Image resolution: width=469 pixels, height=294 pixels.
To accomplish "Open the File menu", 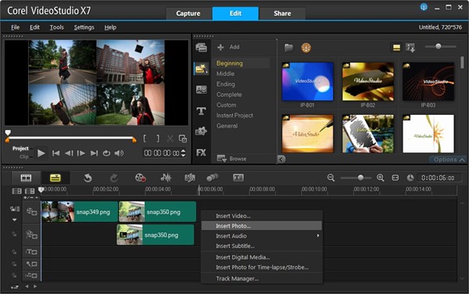I will (16, 27).
